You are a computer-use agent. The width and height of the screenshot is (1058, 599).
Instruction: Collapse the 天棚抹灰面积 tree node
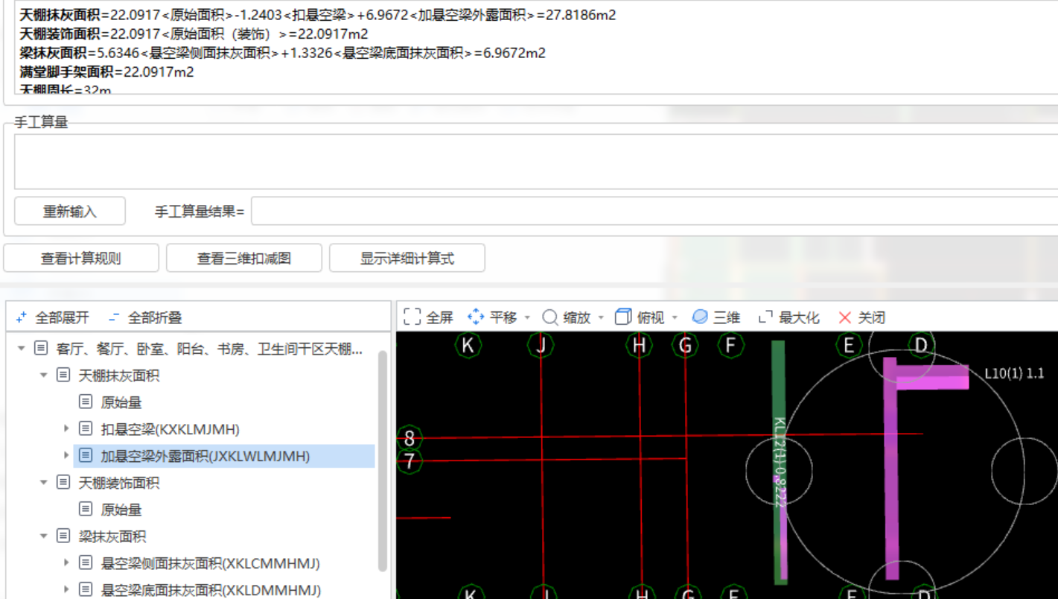(x=44, y=375)
